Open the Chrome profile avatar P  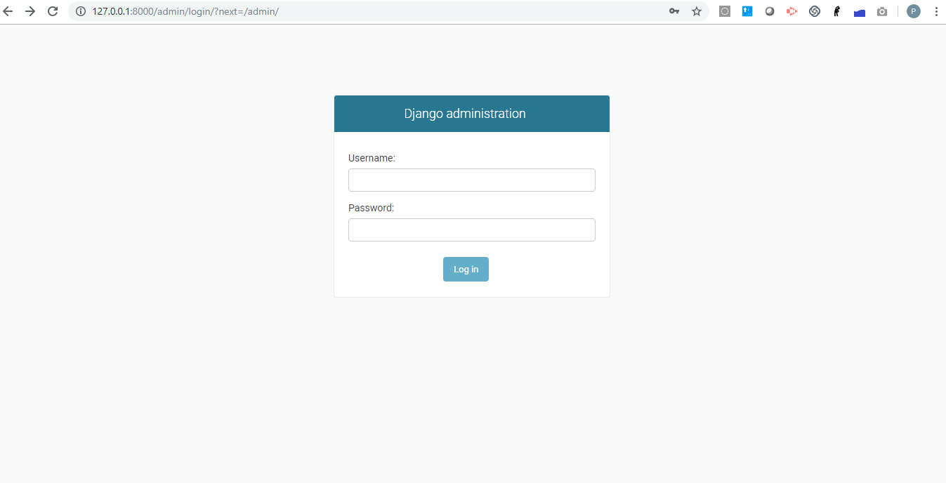tap(914, 11)
